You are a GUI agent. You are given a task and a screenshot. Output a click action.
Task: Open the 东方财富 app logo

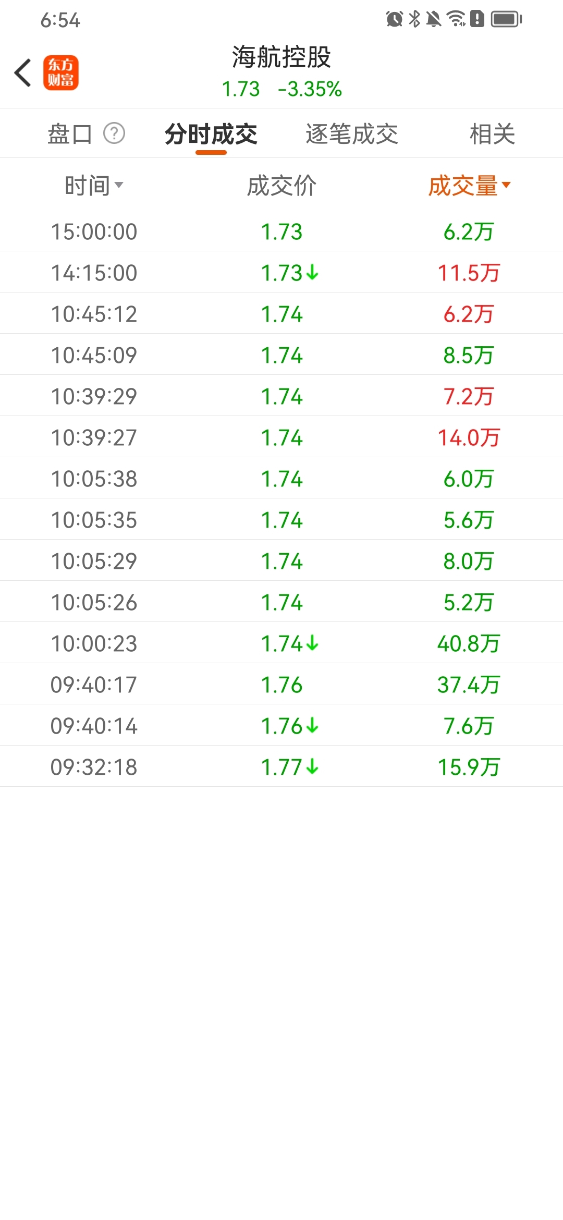pyautogui.click(x=60, y=72)
